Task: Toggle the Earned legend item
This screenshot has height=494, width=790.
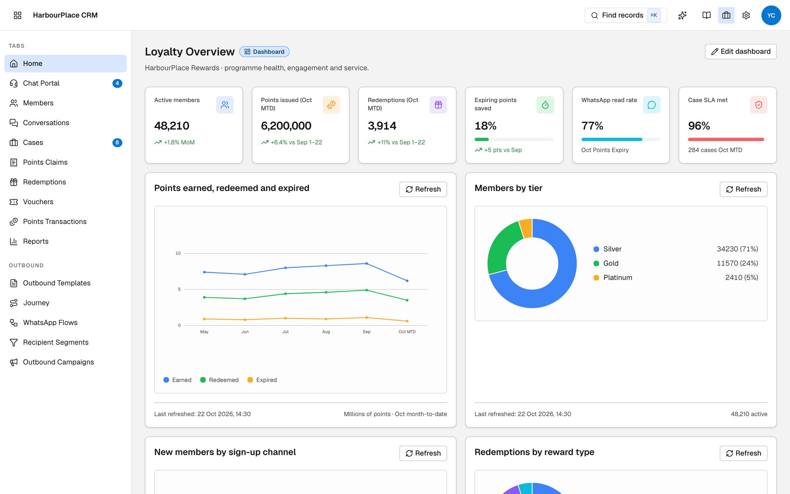Action: click(177, 380)
